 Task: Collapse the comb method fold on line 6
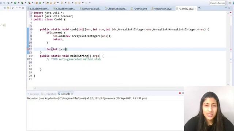[33, 29]
